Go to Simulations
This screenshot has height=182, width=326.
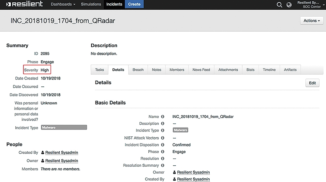click(x=91, y=4)
